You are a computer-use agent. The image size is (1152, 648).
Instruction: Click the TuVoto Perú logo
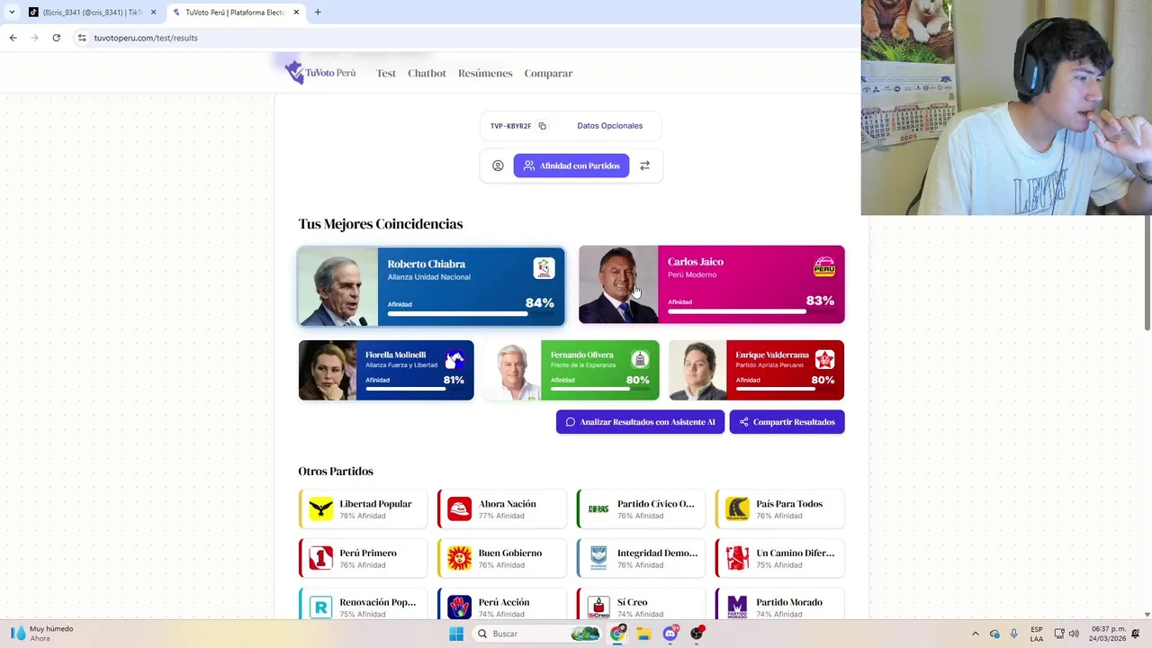pyautogui.click(x=320, y=72)
